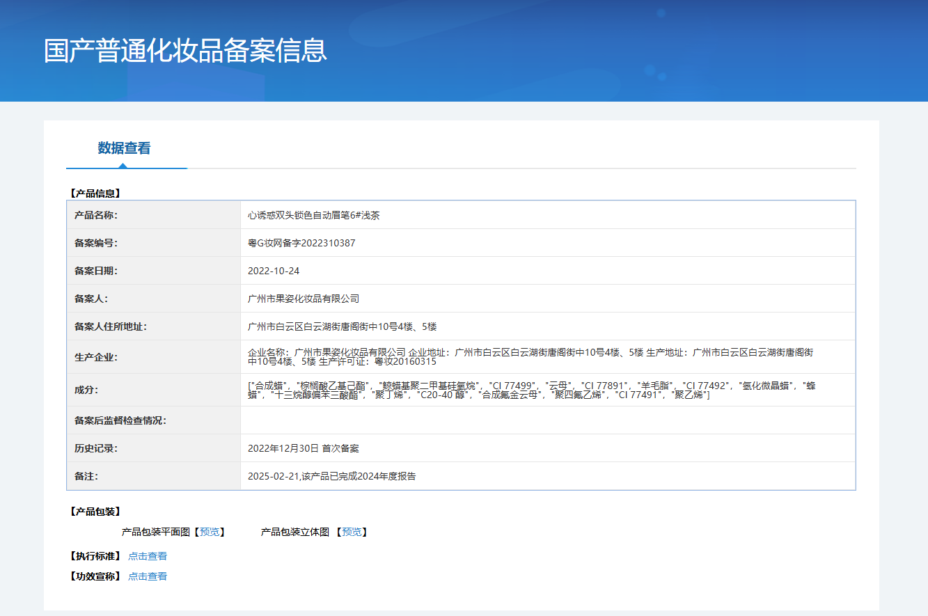
Task: Select 备案人 value 广州市果姿化妆品有限公司
Action: (304, 299)
